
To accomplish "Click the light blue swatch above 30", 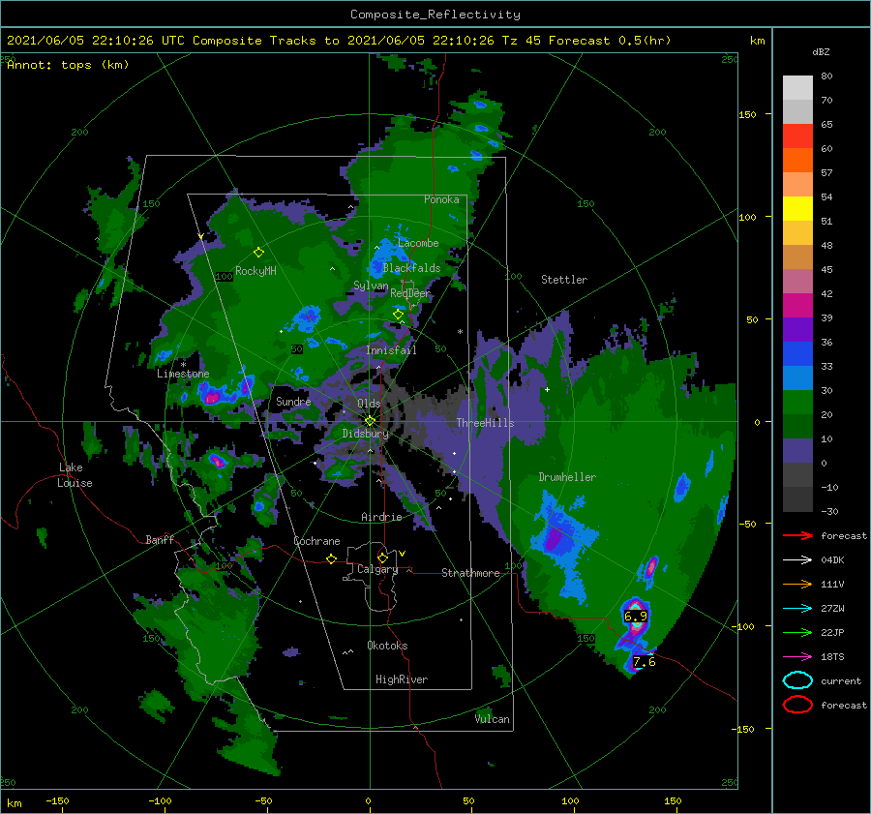I will (x=797, y=377).
